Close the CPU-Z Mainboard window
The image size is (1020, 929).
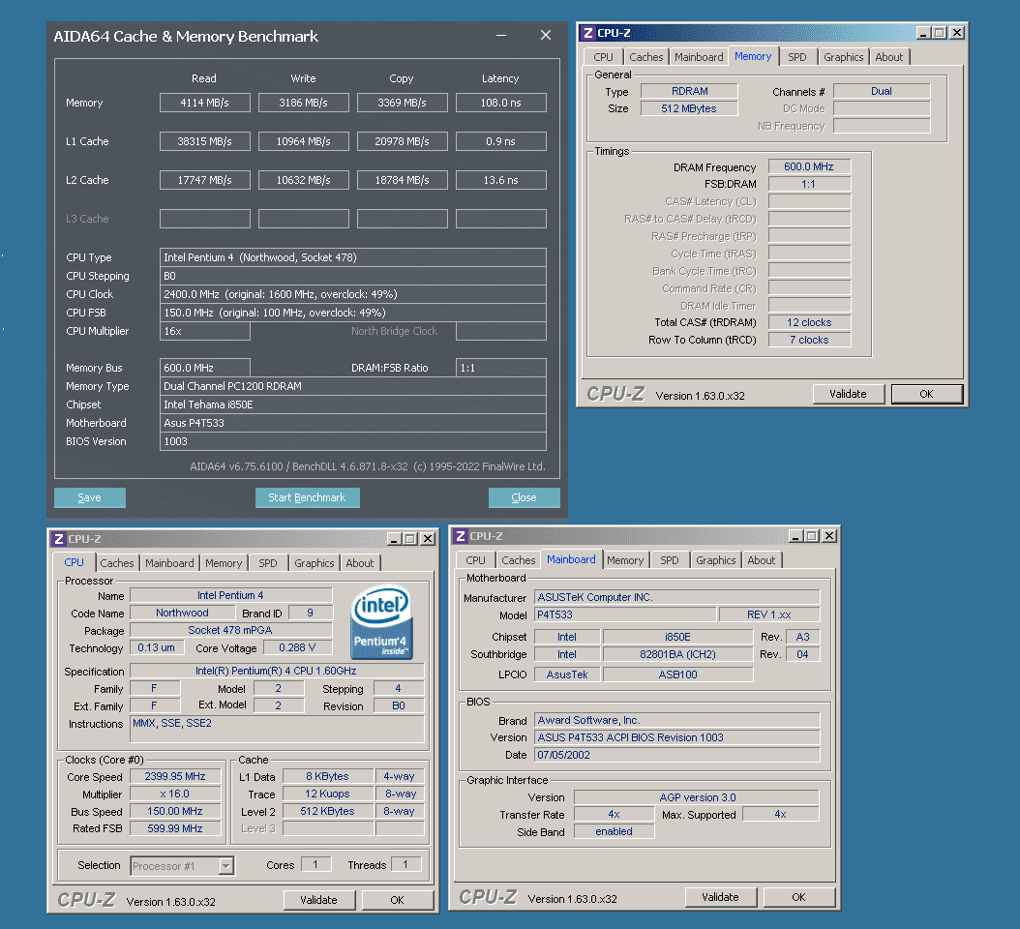(828, 536)
